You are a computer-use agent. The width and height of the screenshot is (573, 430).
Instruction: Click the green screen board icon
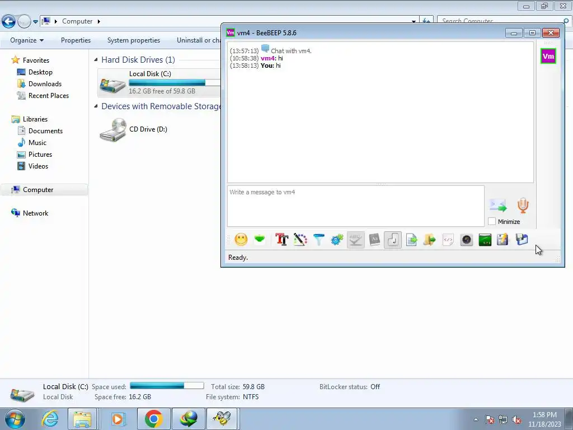pos(485,240)
